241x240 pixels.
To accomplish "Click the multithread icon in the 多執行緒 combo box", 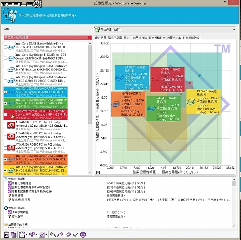I will (x=97, y=30).
